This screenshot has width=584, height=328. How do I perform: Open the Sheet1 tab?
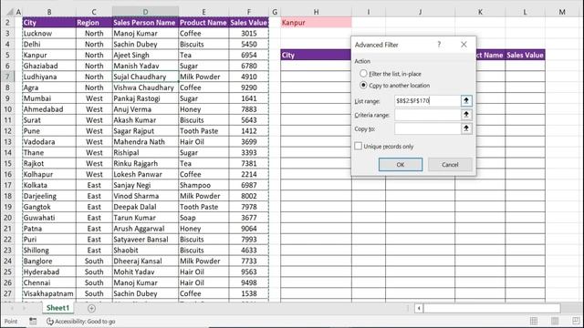(57, 308)
